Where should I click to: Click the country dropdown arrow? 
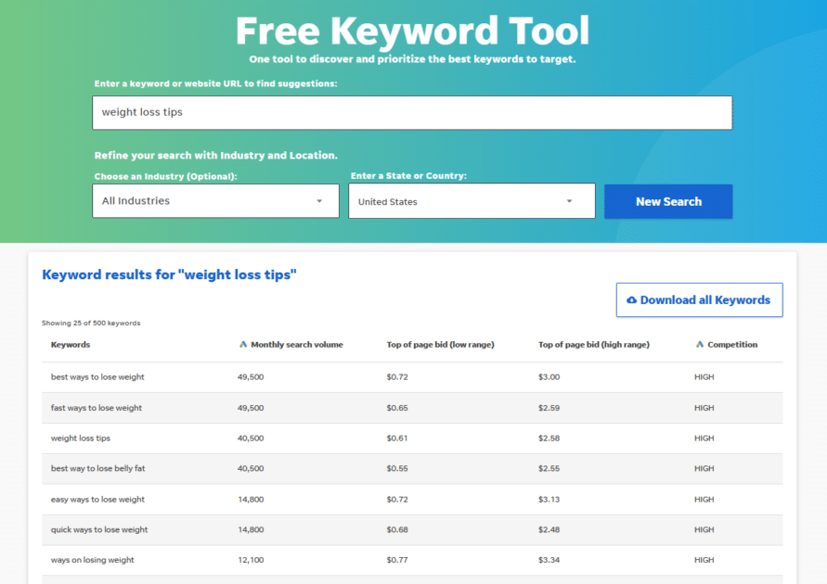point(569,201)
